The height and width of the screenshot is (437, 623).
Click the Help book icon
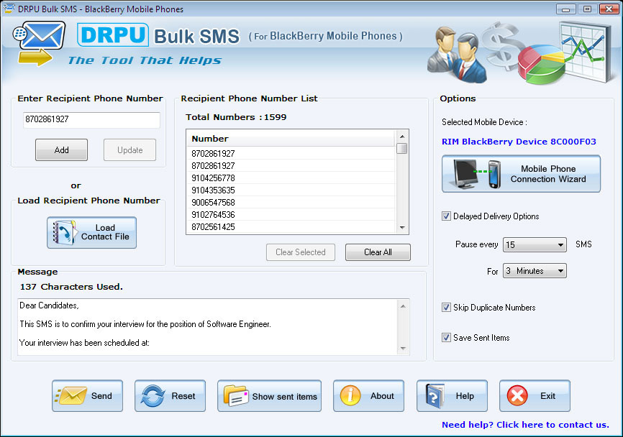tap(435, 396)
